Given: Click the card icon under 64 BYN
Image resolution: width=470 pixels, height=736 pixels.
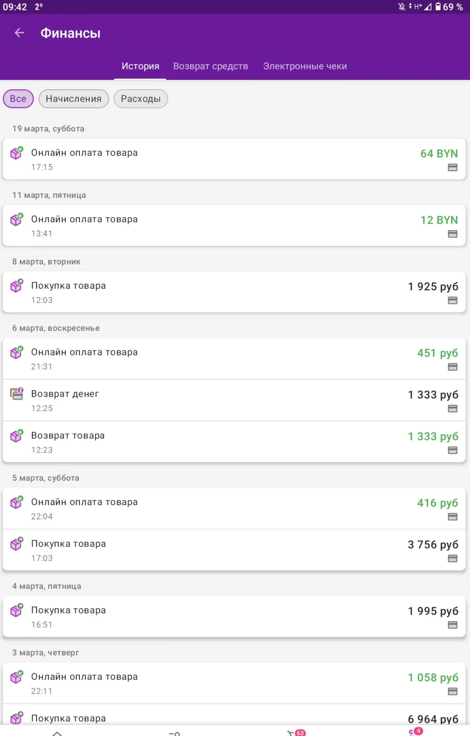Looking at the screenshot, I should tap(453, 168).
